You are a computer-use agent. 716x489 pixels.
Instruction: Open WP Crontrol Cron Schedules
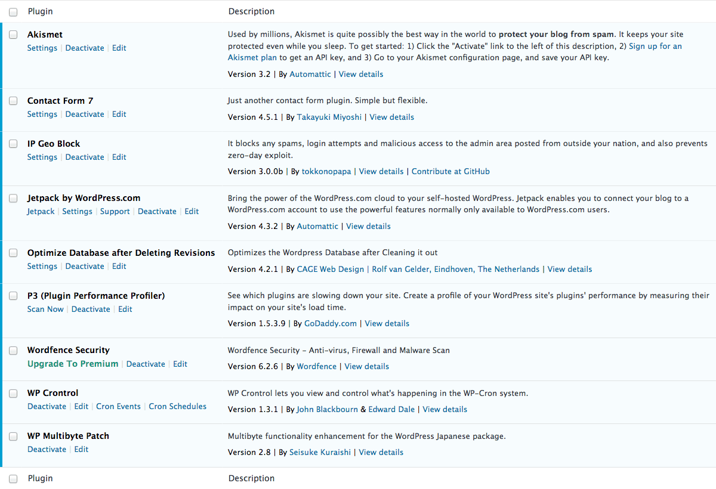pos(178,406)
